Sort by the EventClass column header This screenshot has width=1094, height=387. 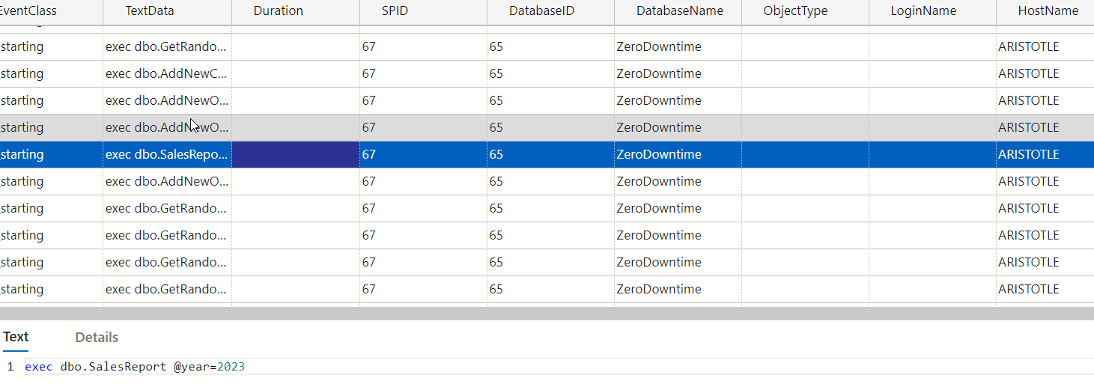[28, 11]
